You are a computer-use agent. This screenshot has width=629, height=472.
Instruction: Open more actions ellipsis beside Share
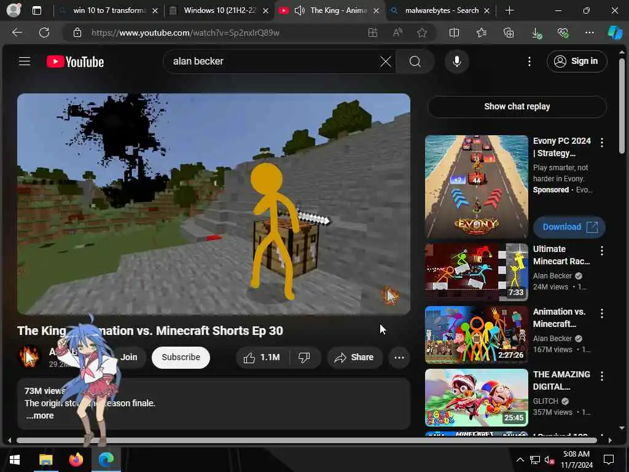(x=399, y=358)
